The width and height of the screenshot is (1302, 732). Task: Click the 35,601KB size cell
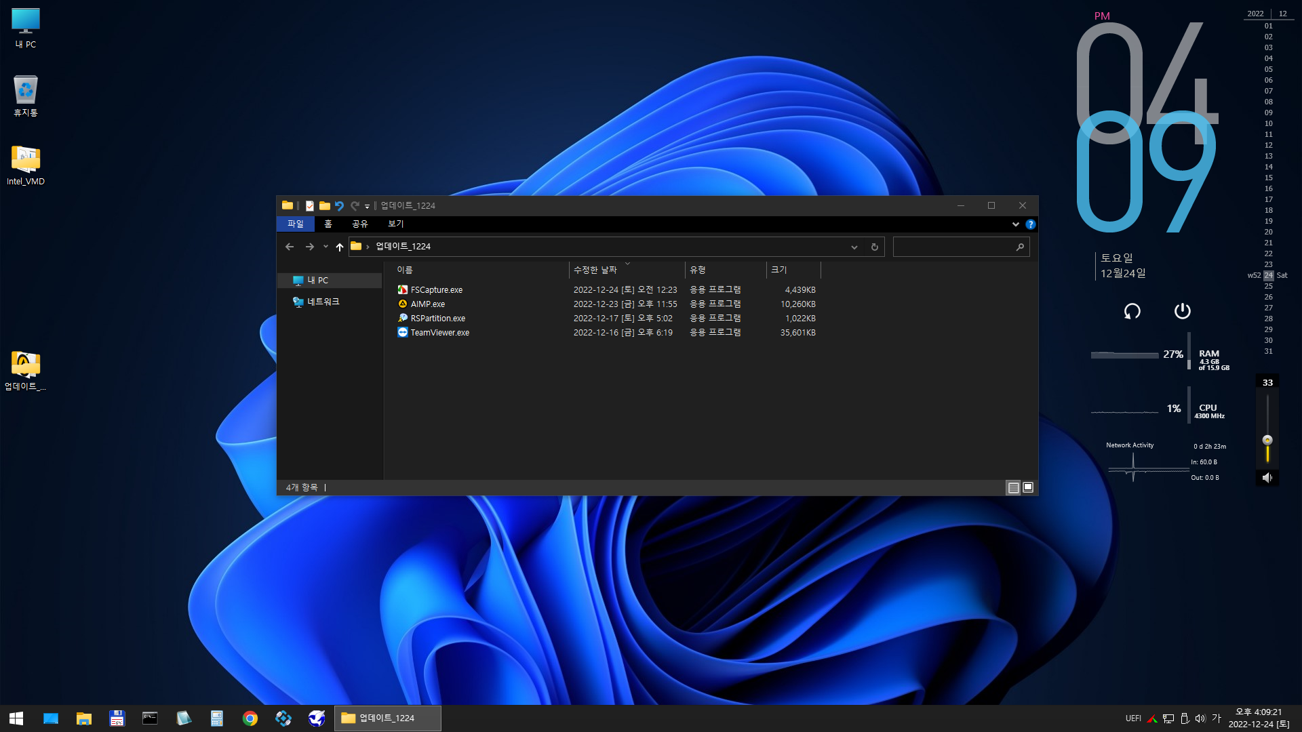coord(797,333)
